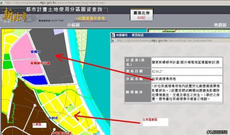Screen dimensions: 230x135
Task: Click the 分區名稱 header cell
Action: point(138,79)
